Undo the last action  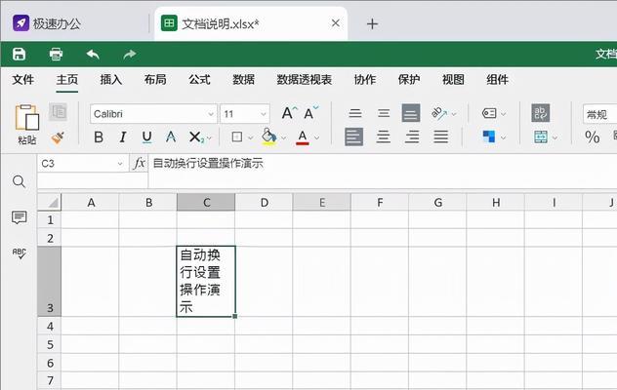[x=93, y=54]
